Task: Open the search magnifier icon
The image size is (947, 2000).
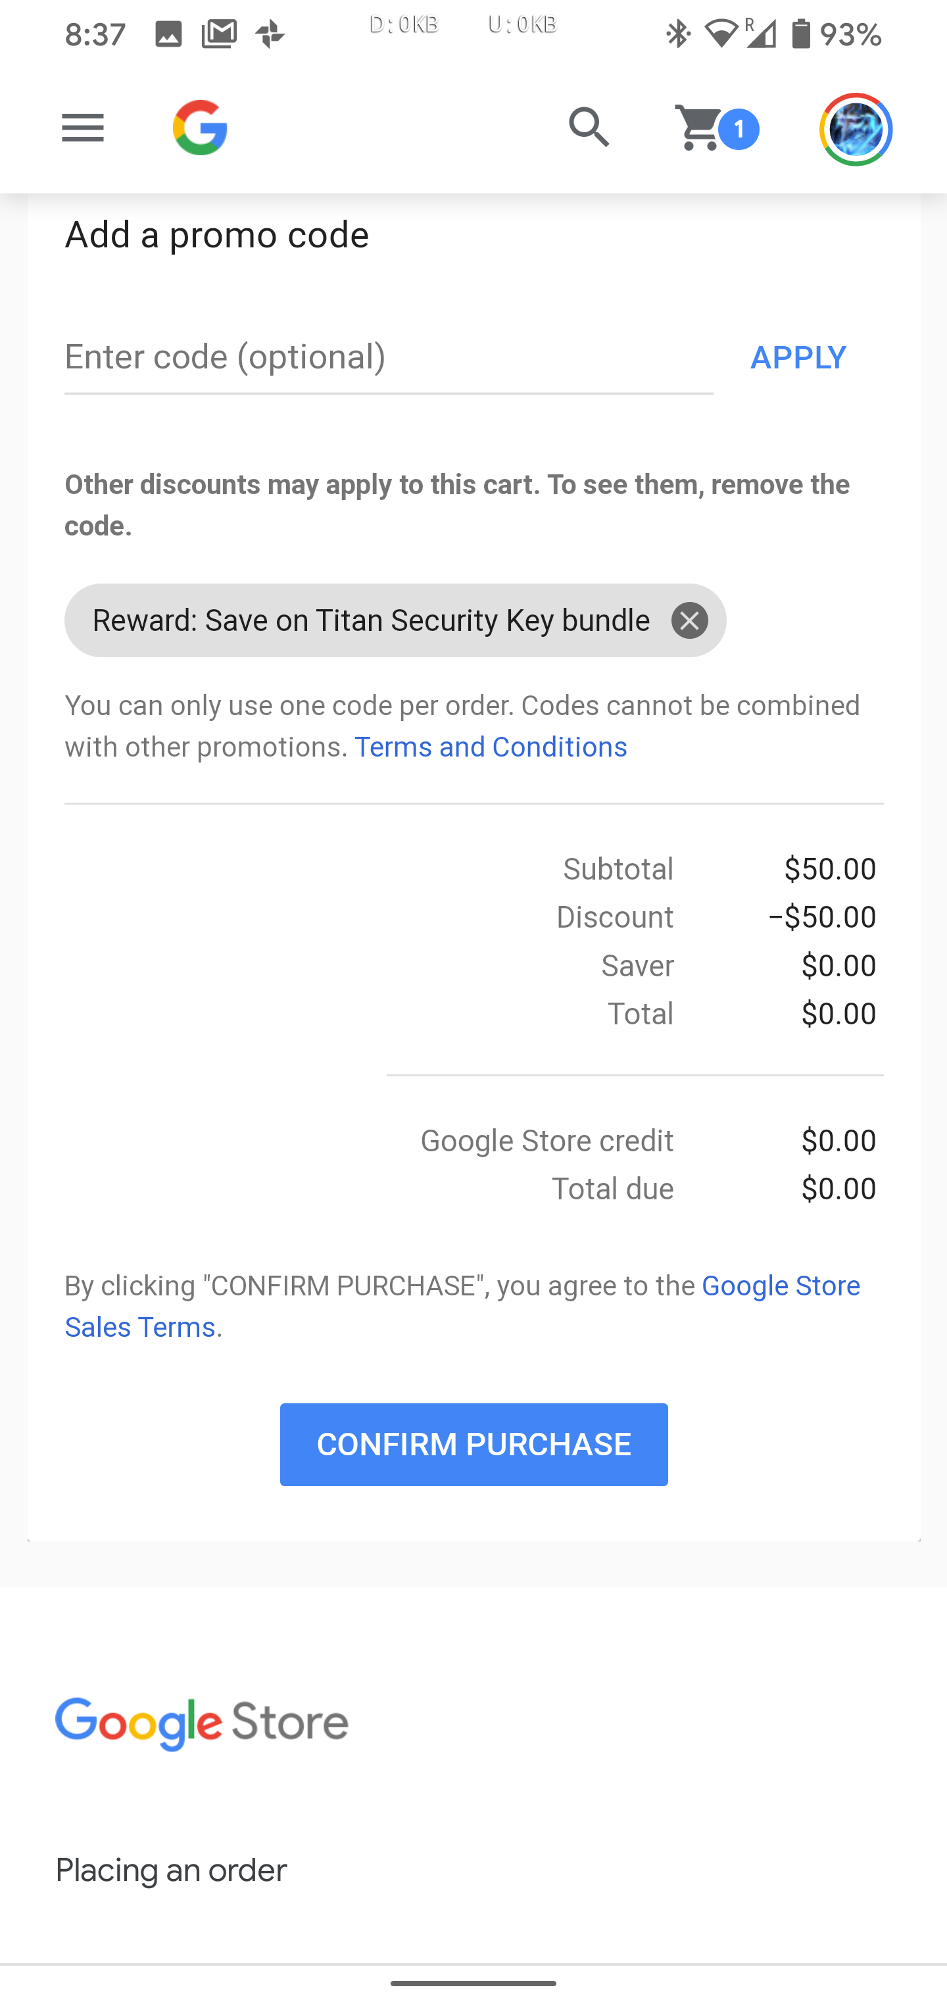Action: click(589, 128)
